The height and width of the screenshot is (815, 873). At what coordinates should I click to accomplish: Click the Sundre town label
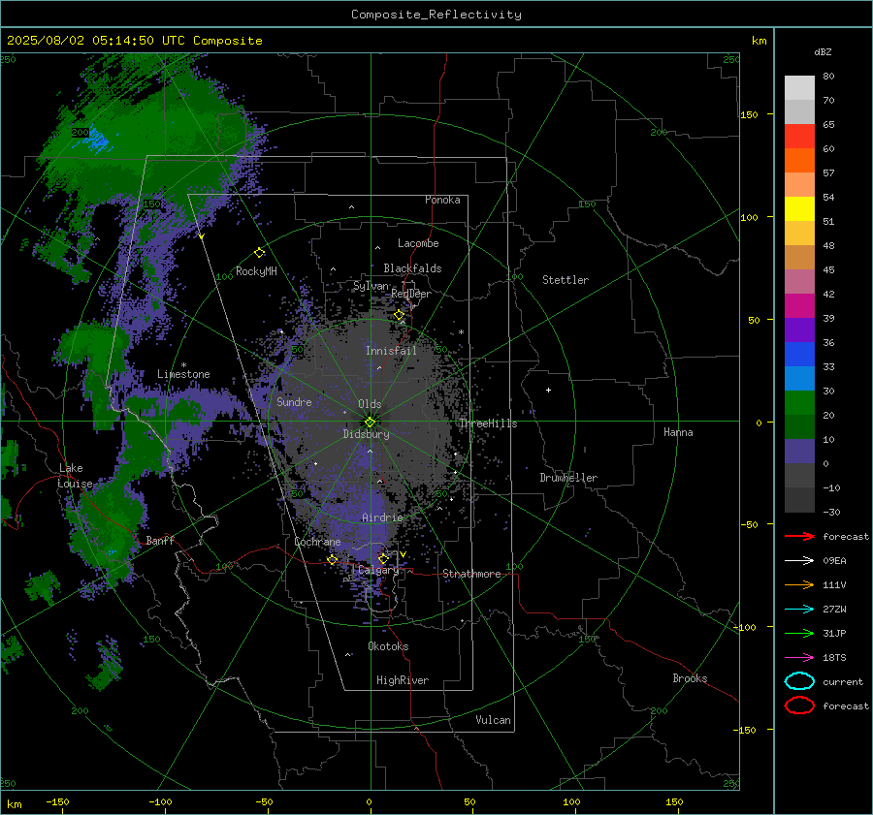(294, 401)
